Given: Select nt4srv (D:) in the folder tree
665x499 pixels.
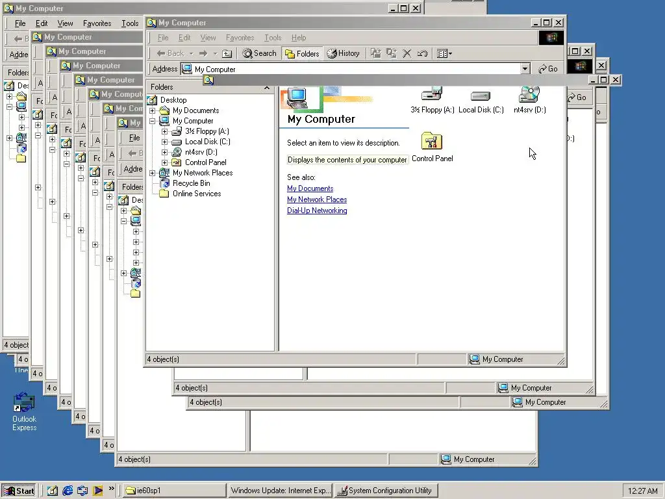Looking at the screenshot, I should point(201,152).
